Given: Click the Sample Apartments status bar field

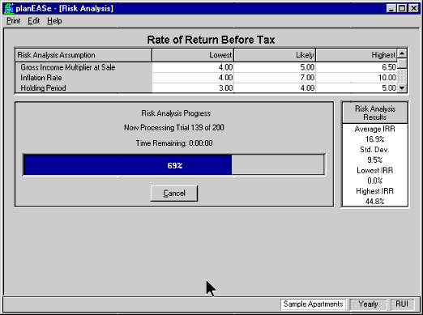Looking at the screenshot, I should tap(313, 304).
